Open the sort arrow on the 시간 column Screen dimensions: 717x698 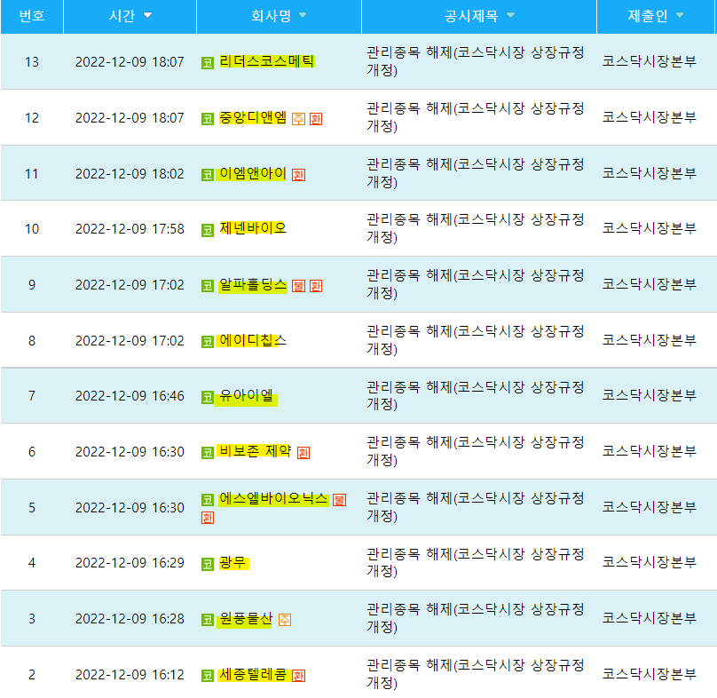point(146,16)
